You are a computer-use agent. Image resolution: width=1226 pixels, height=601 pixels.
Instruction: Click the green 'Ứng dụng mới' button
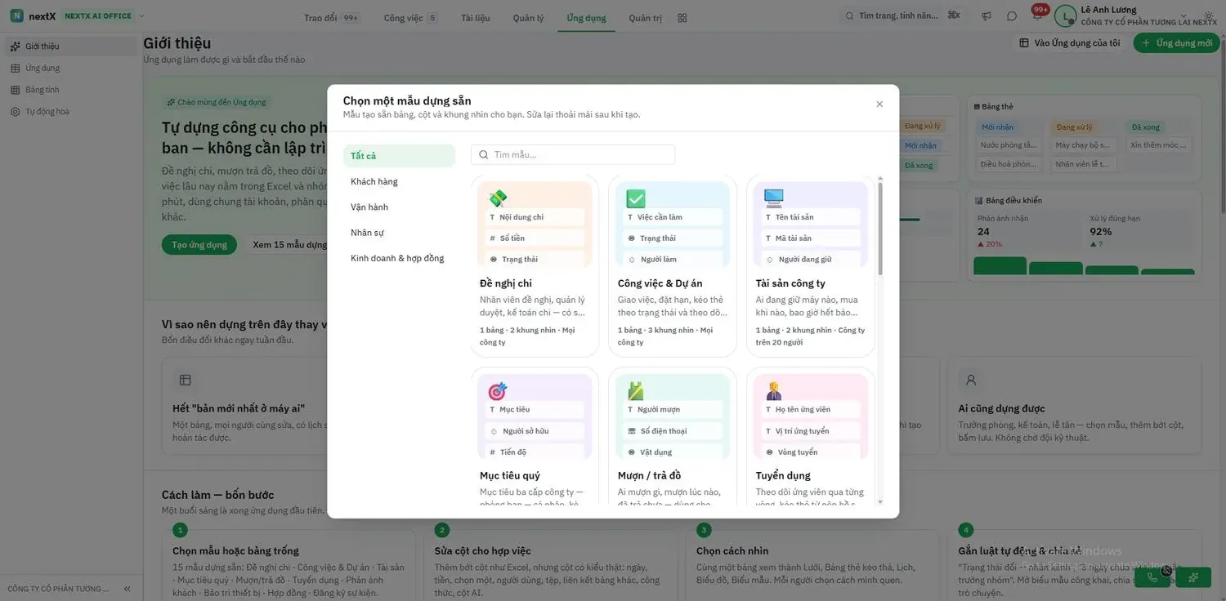tap(1176, 42)
